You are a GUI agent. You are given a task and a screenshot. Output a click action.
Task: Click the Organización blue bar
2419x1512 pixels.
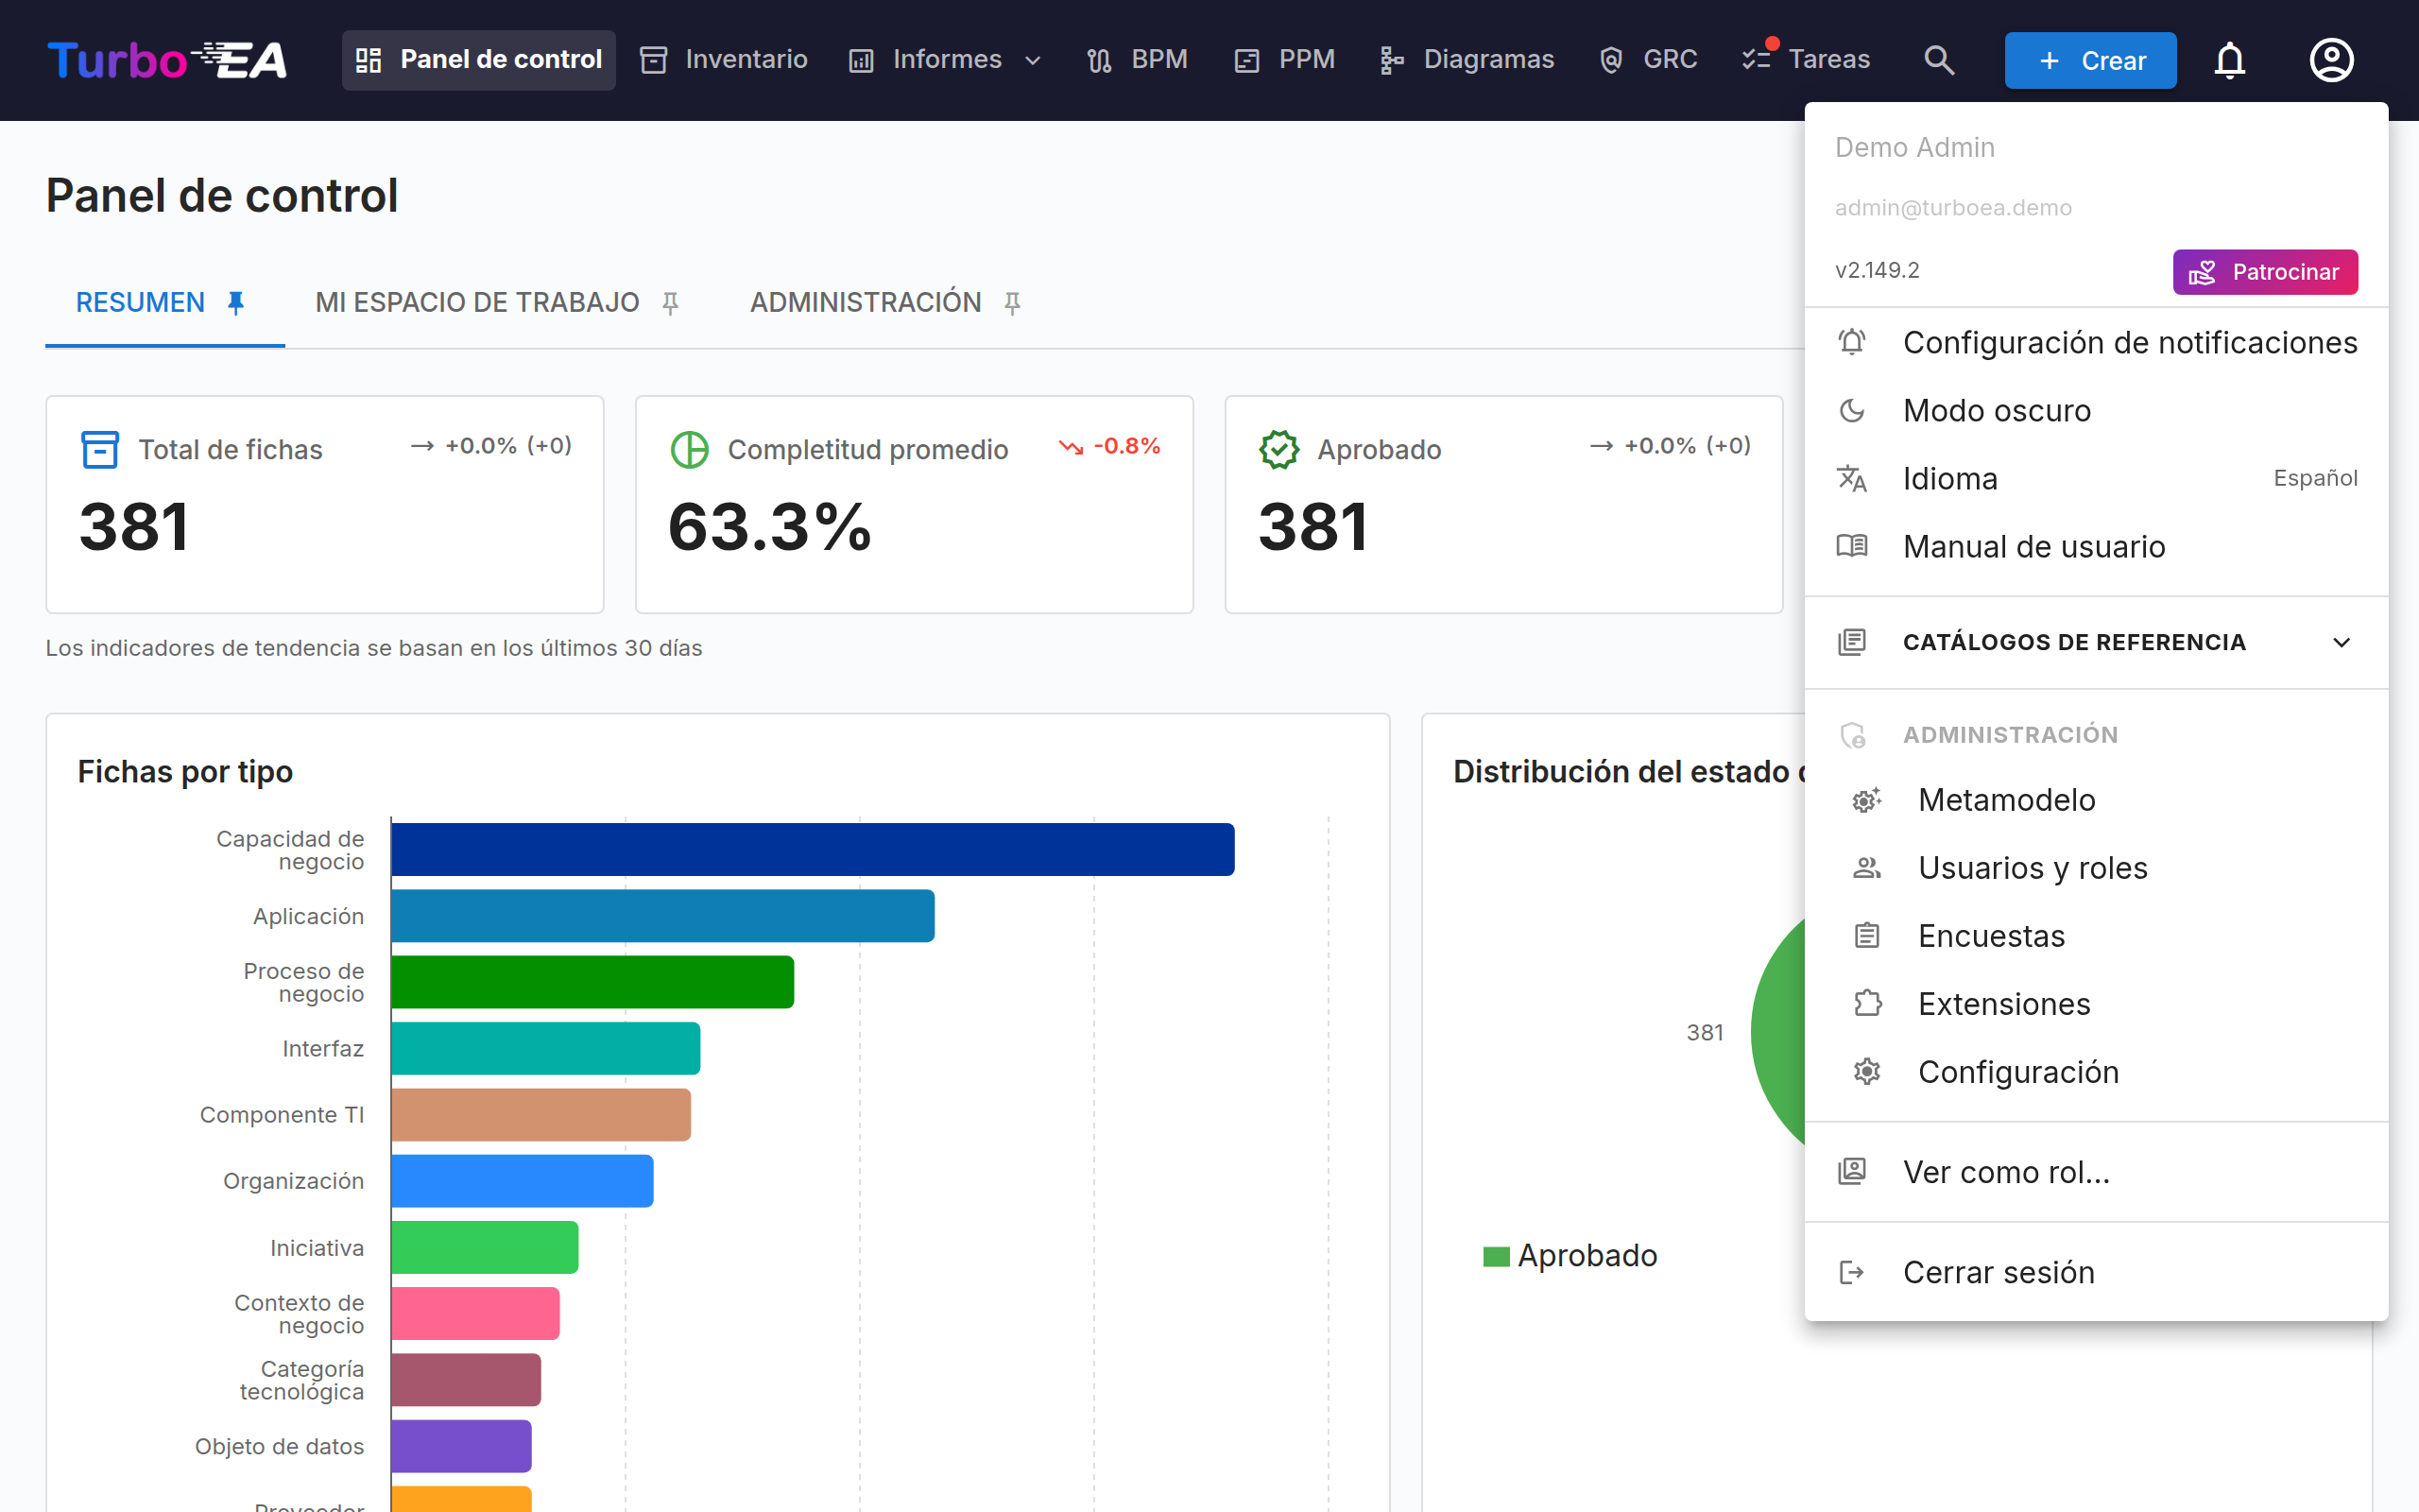[x=523, y=1181]
